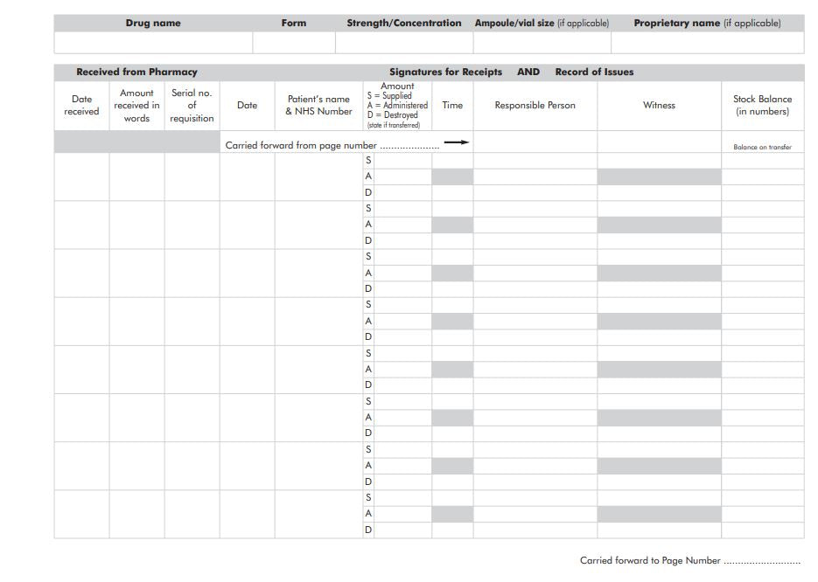Select the Stock Balance (in numbers) header

coord(762,106)
